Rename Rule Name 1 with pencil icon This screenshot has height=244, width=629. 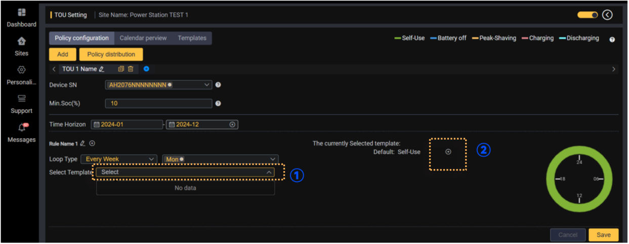83,144
